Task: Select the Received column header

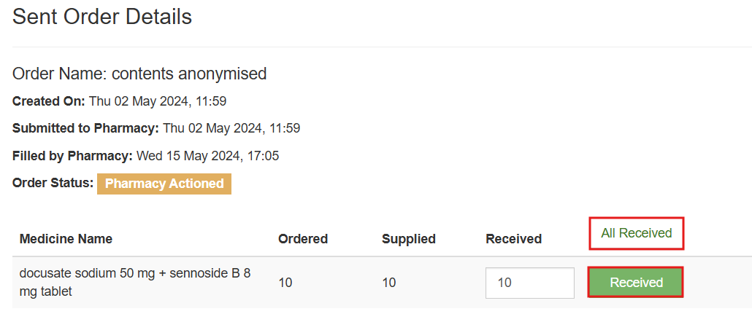Action: [x=513, y=239]
